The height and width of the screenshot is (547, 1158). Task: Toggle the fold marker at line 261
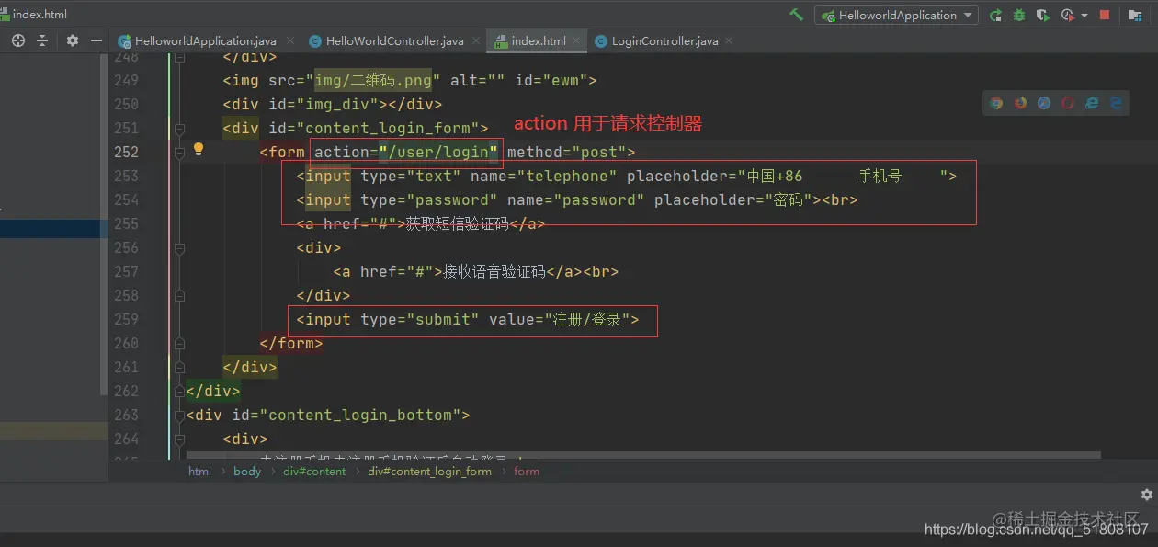(x=179, y=368)
